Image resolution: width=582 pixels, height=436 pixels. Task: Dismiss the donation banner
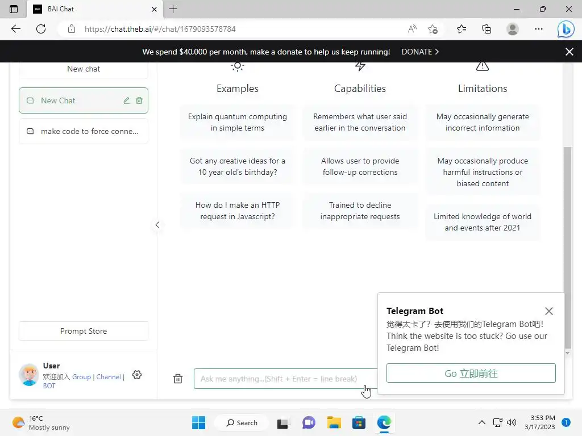click(569, 52)
